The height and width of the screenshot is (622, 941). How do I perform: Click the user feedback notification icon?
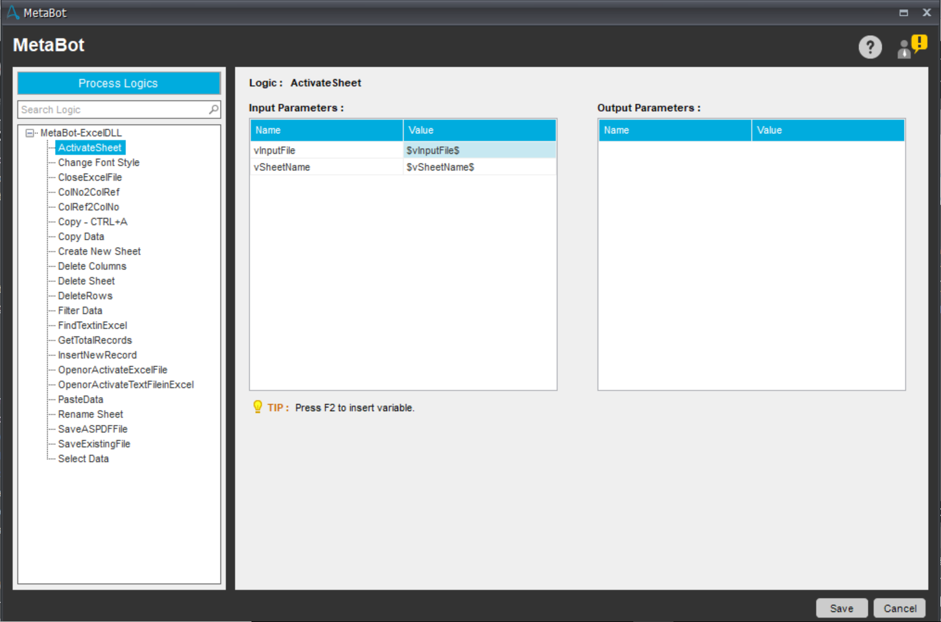coord(912,47)
